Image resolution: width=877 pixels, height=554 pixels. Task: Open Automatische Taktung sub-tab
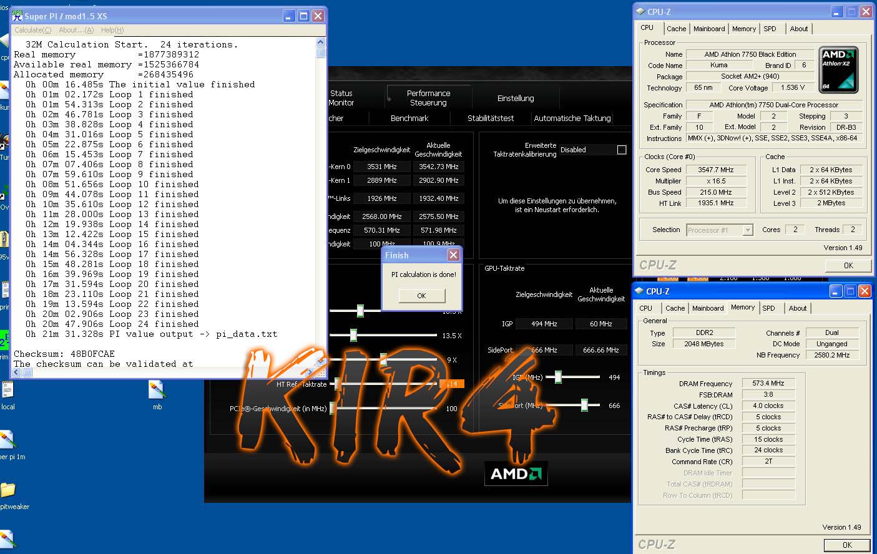click(x=572, y=118)
